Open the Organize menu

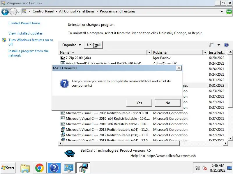pos(71,45)
